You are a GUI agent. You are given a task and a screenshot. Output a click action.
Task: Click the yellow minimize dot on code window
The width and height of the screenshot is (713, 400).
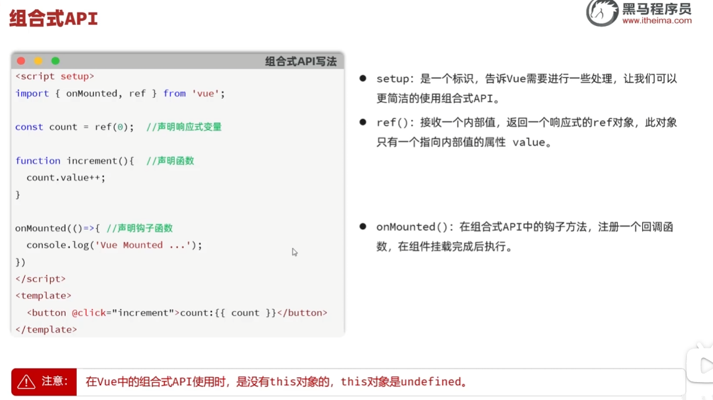click(38, 61)
